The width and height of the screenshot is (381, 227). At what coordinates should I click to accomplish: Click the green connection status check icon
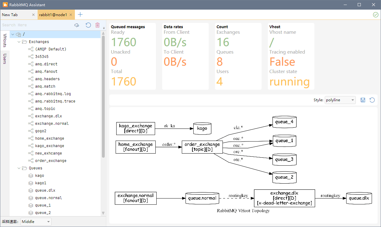point(375,15)
